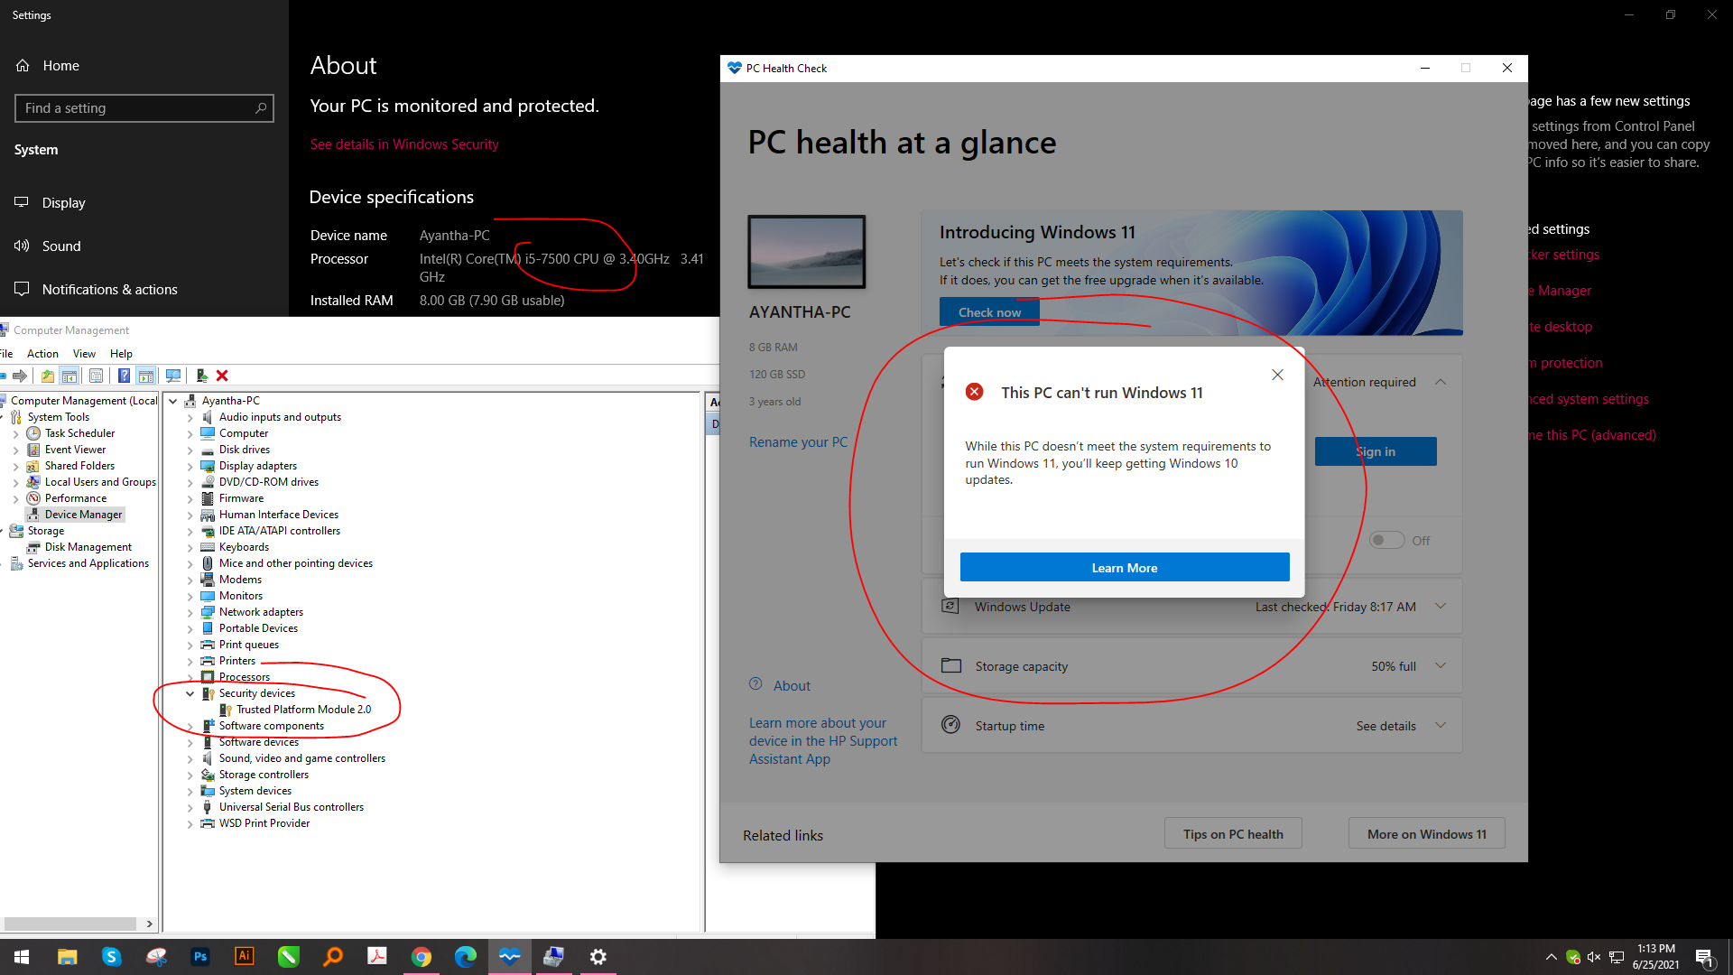
Task: Select Display in Settings sidebar
Action: click(x=144, y=203)
